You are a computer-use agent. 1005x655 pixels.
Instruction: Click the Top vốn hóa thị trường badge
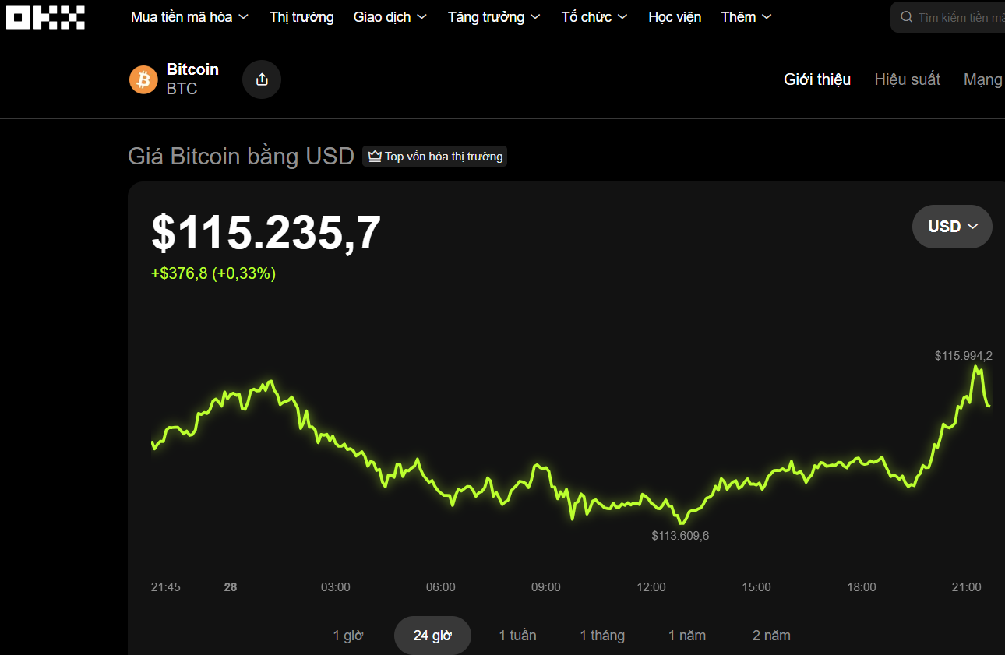point(435,157)
